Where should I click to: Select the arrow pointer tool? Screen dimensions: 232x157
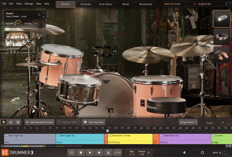[4, 122]
